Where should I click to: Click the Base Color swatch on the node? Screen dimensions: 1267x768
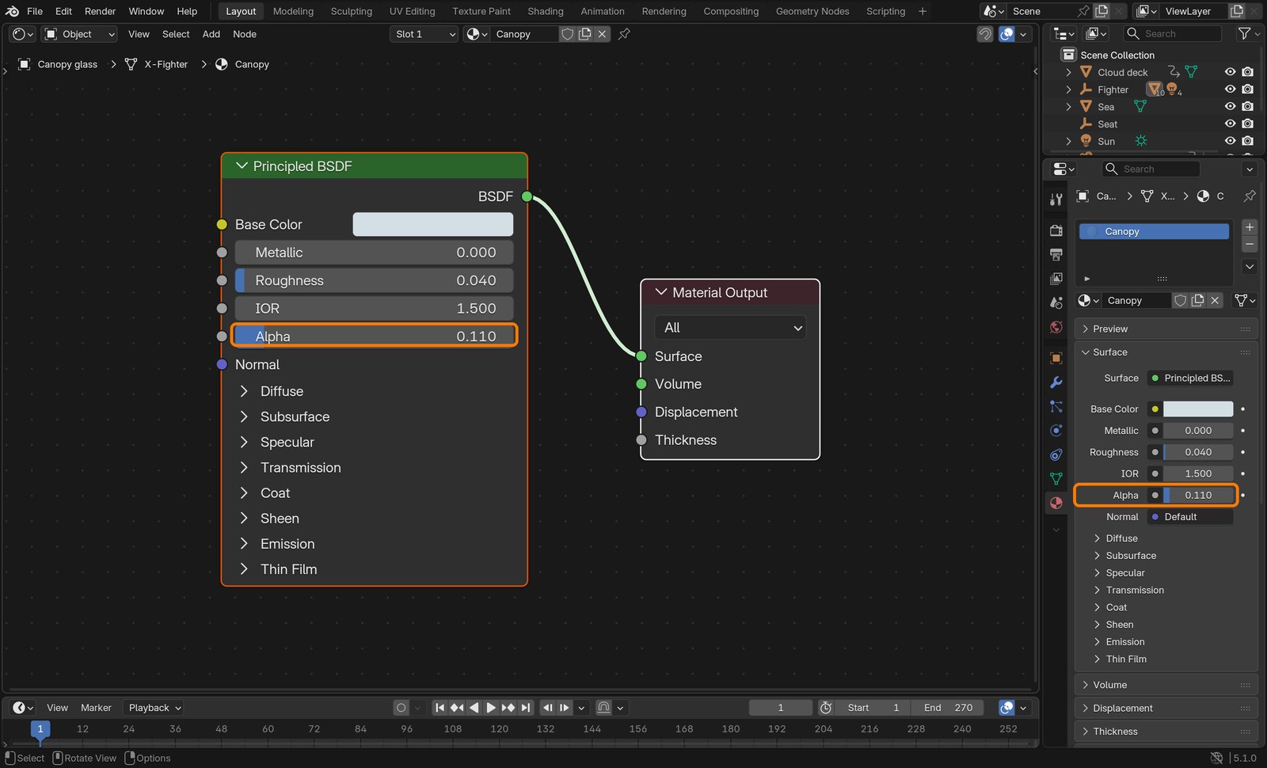pos(432,225)
